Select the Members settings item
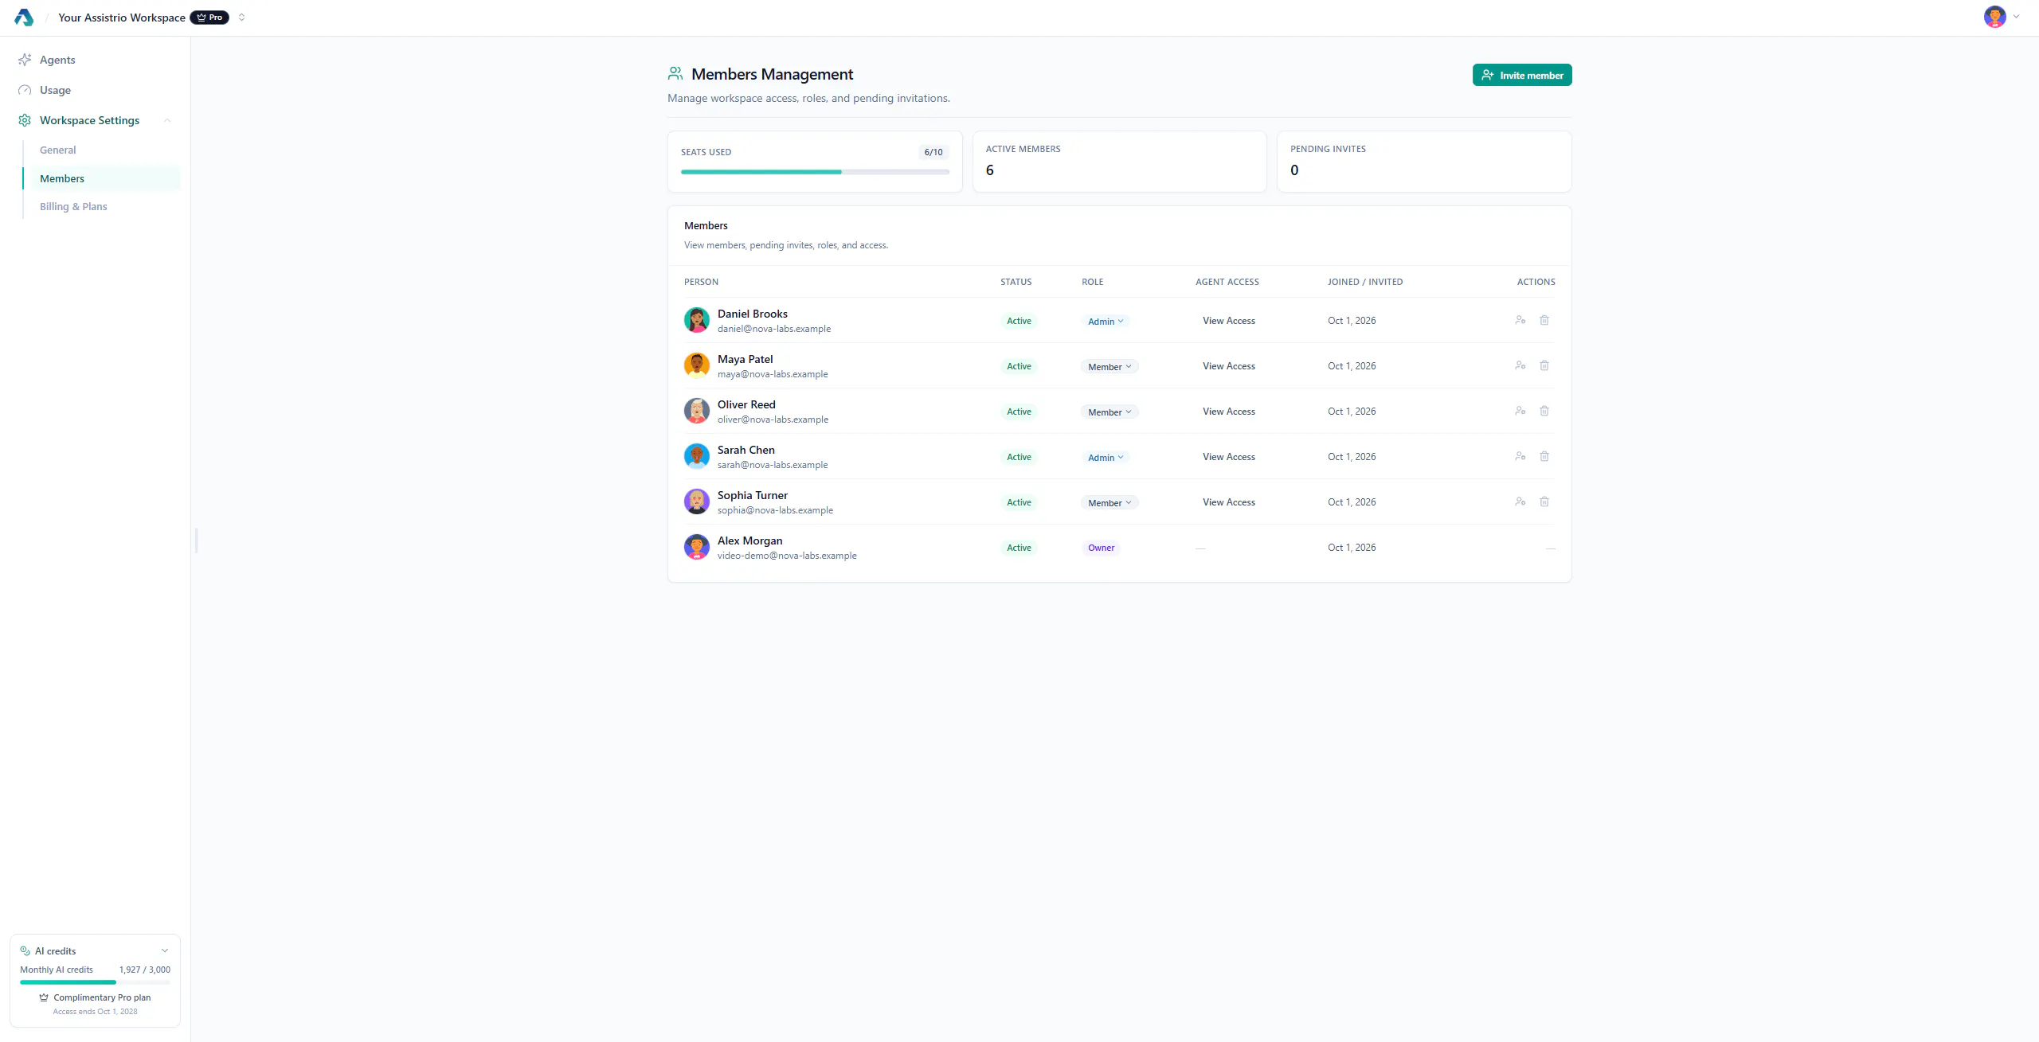The width and height of the screenshot is (2039, 1042). pyautogui.click(x=102, y=178)
